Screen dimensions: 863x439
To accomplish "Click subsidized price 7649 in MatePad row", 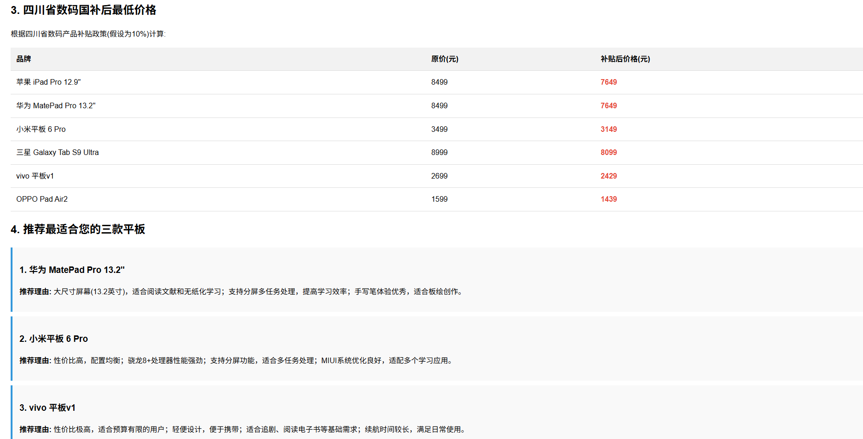I will click(609, 105).
